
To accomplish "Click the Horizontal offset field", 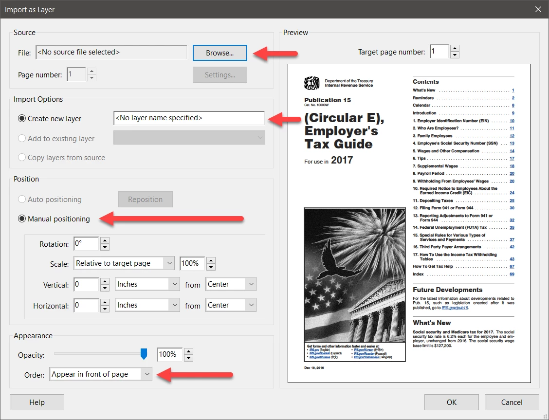I will coord(86,305).
